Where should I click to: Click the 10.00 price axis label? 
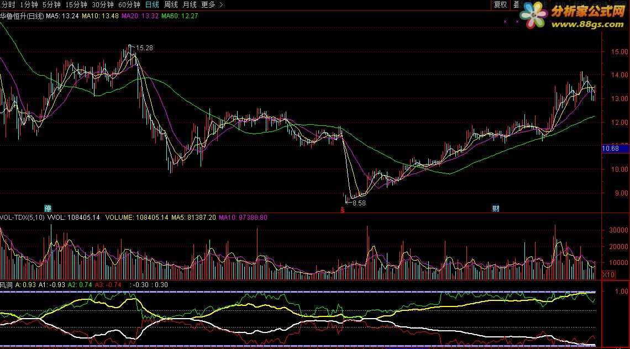(619, 170)
